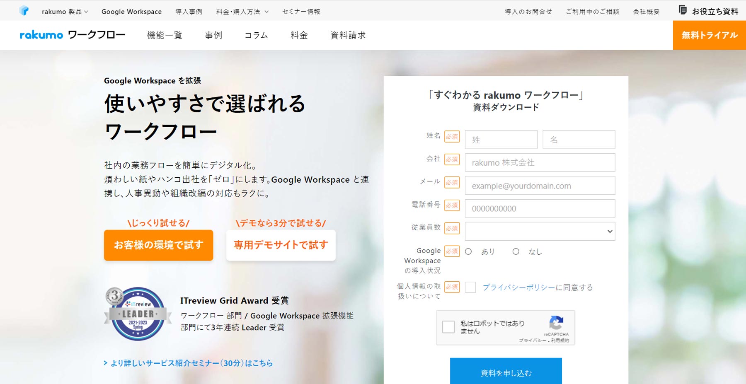Select the なし radio button
The width and height of the screenshot is (746, 384).
pos(516,251)
